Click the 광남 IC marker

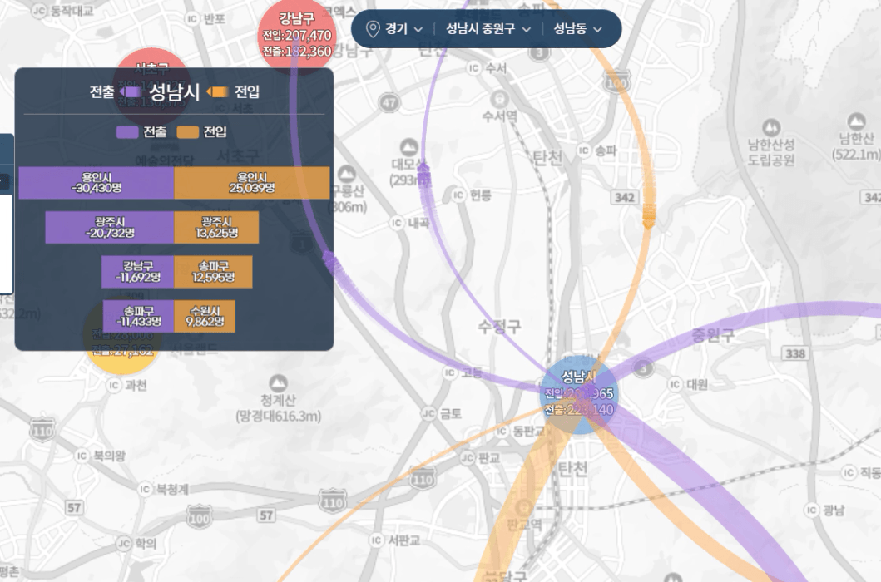pos(811,510)
